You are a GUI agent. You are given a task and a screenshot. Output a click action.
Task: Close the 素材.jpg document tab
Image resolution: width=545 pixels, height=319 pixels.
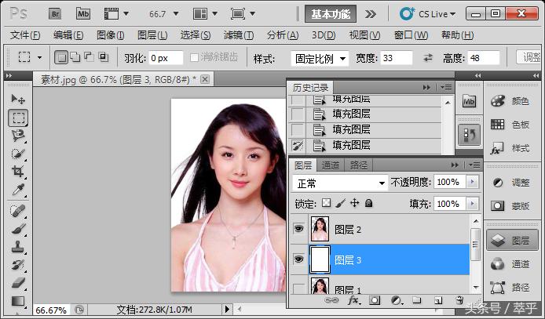pos(205,79)
